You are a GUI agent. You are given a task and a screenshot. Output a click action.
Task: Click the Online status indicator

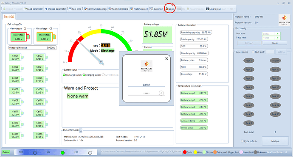pos(6,152)
